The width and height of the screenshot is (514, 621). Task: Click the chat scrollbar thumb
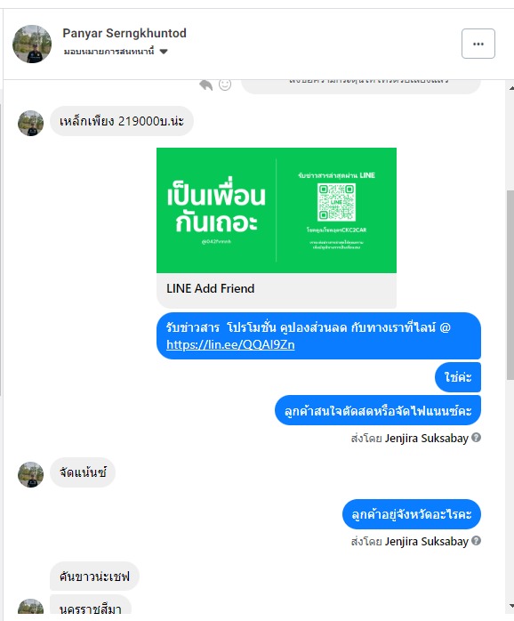(510, 286)
